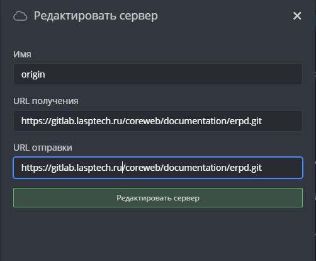Click the URL отправки label

click(43, 148)
